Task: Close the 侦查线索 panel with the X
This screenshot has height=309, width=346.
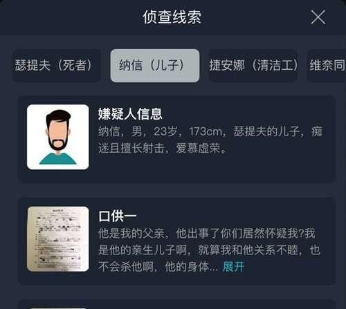Action: [318, 17]
